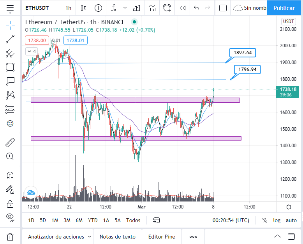Open chart settings gear icon

[x=289, y=207]
